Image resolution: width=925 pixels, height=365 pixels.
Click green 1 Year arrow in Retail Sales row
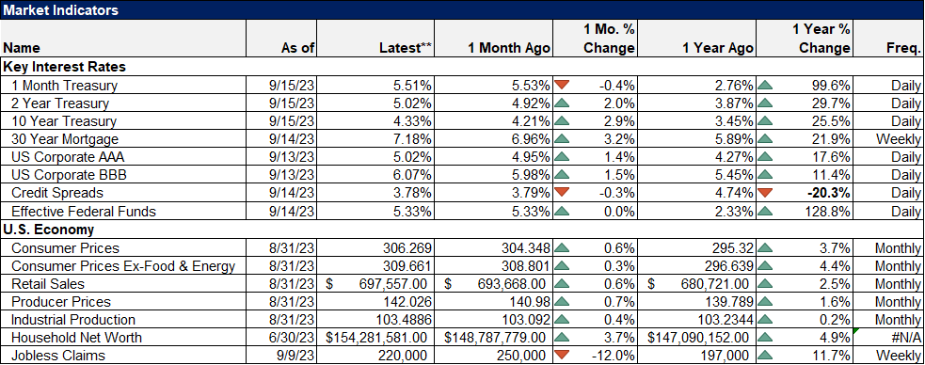click(765, 283)
